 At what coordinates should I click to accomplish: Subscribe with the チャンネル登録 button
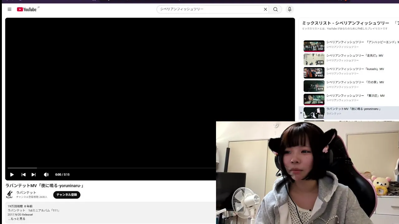pos(67,195)
